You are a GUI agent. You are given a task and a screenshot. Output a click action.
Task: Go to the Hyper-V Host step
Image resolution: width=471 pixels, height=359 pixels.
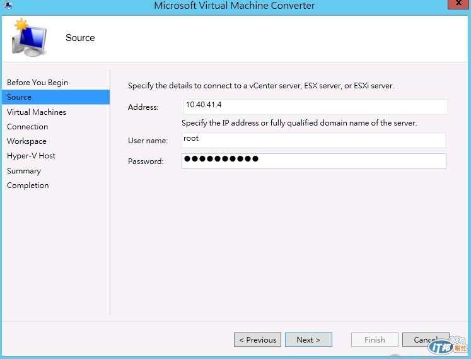(31, 156)
